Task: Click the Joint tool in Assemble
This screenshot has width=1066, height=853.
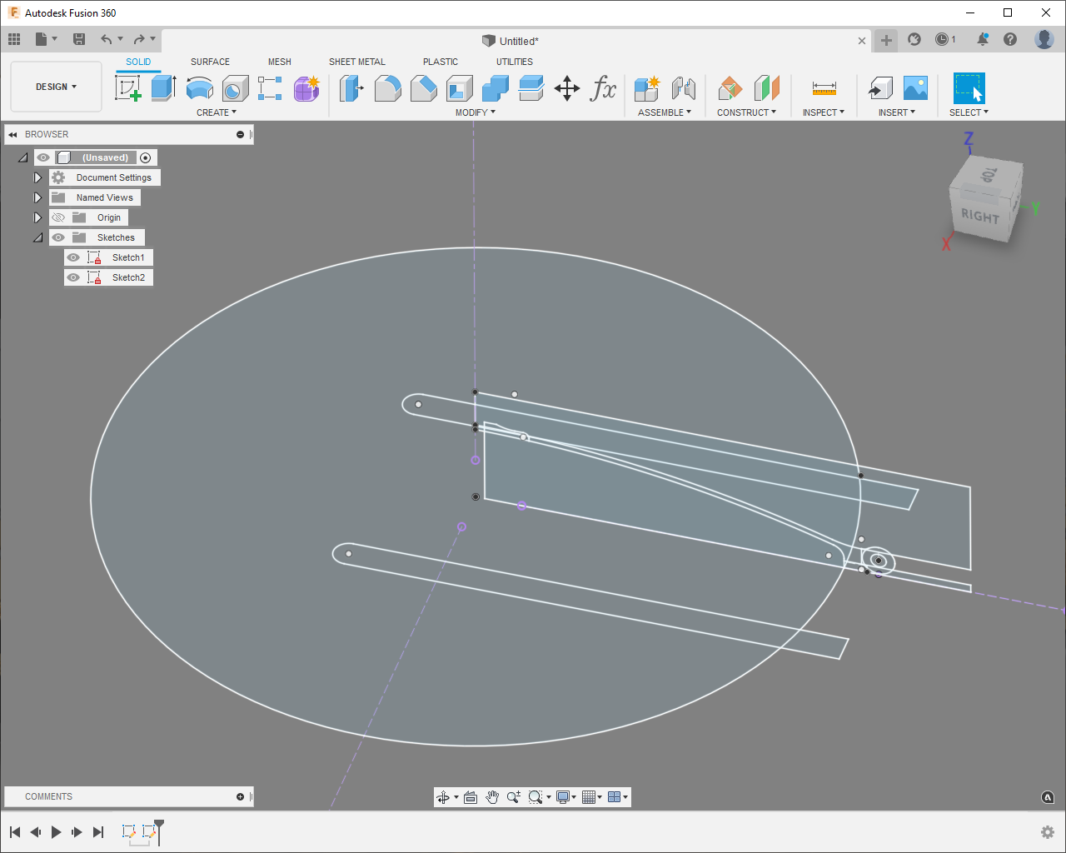Action: click(x=683, y=88)
